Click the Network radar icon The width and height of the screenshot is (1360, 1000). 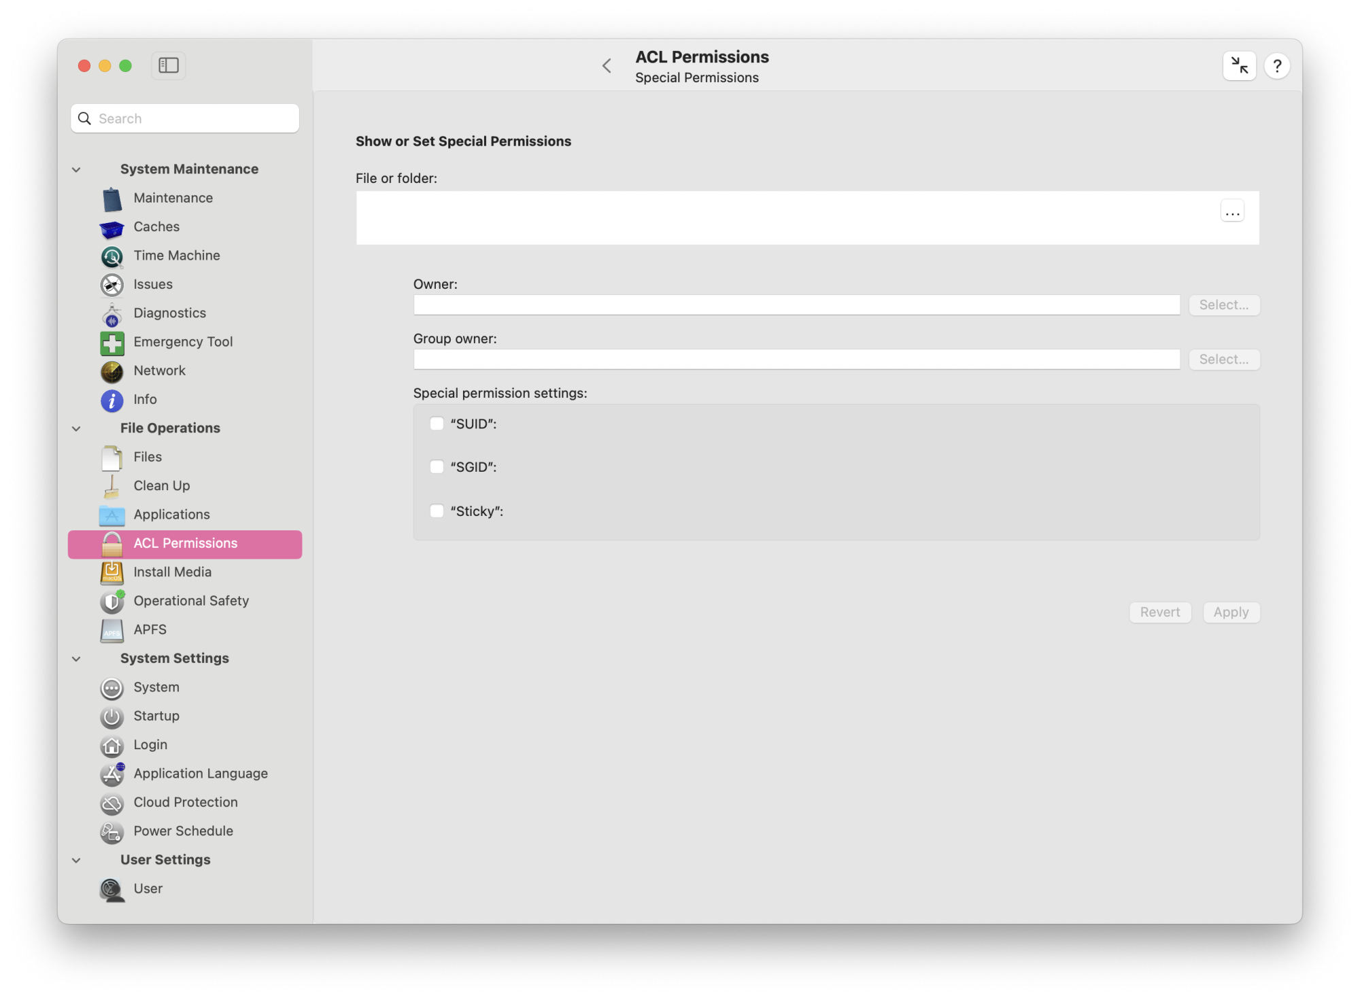tap(112, 371)
